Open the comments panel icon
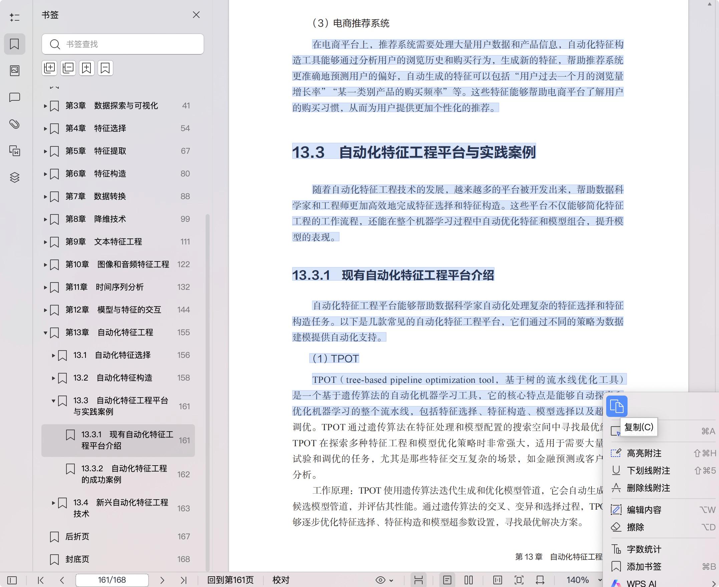719x587 pixels. tap(15, 97)
